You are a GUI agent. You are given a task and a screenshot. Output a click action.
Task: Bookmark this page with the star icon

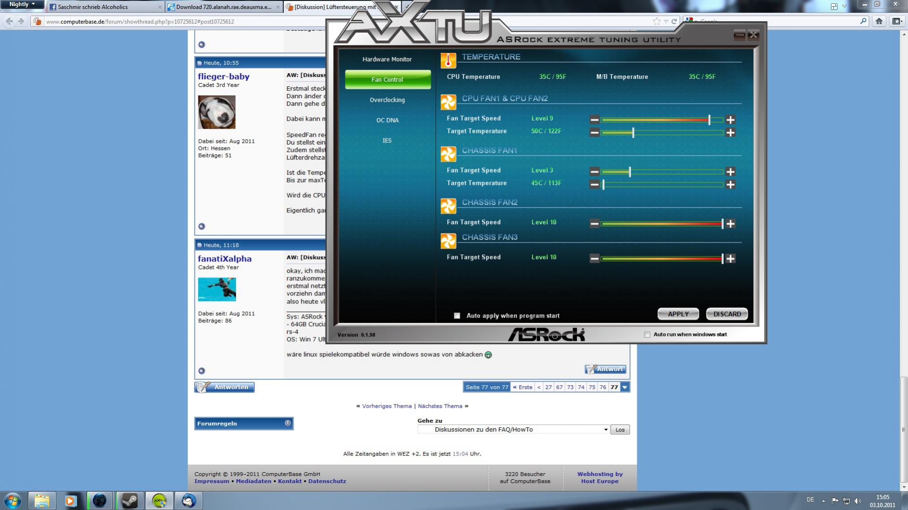657,21
